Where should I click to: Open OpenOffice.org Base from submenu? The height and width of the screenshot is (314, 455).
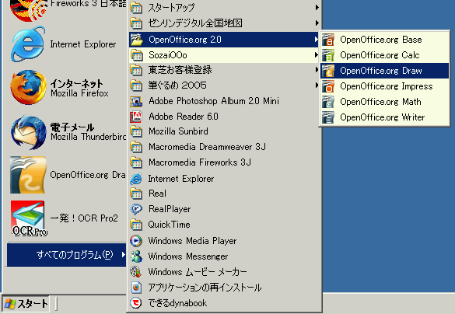(x=384, y=40)
